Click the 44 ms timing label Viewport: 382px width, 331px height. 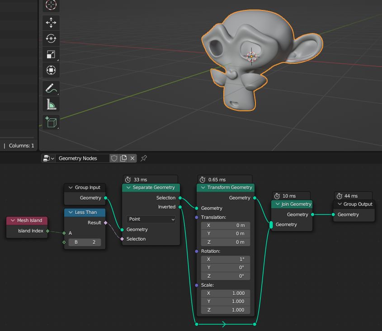coord(351,196)
